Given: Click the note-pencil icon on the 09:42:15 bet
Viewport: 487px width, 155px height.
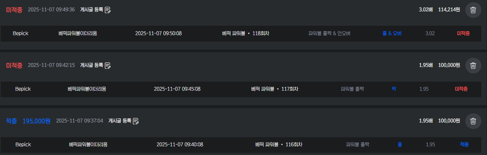Looking at the screenshot, I should point(108,65).
